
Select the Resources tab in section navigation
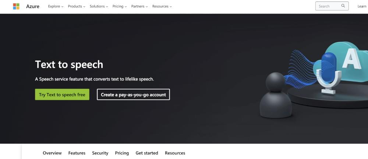(175, 153)
